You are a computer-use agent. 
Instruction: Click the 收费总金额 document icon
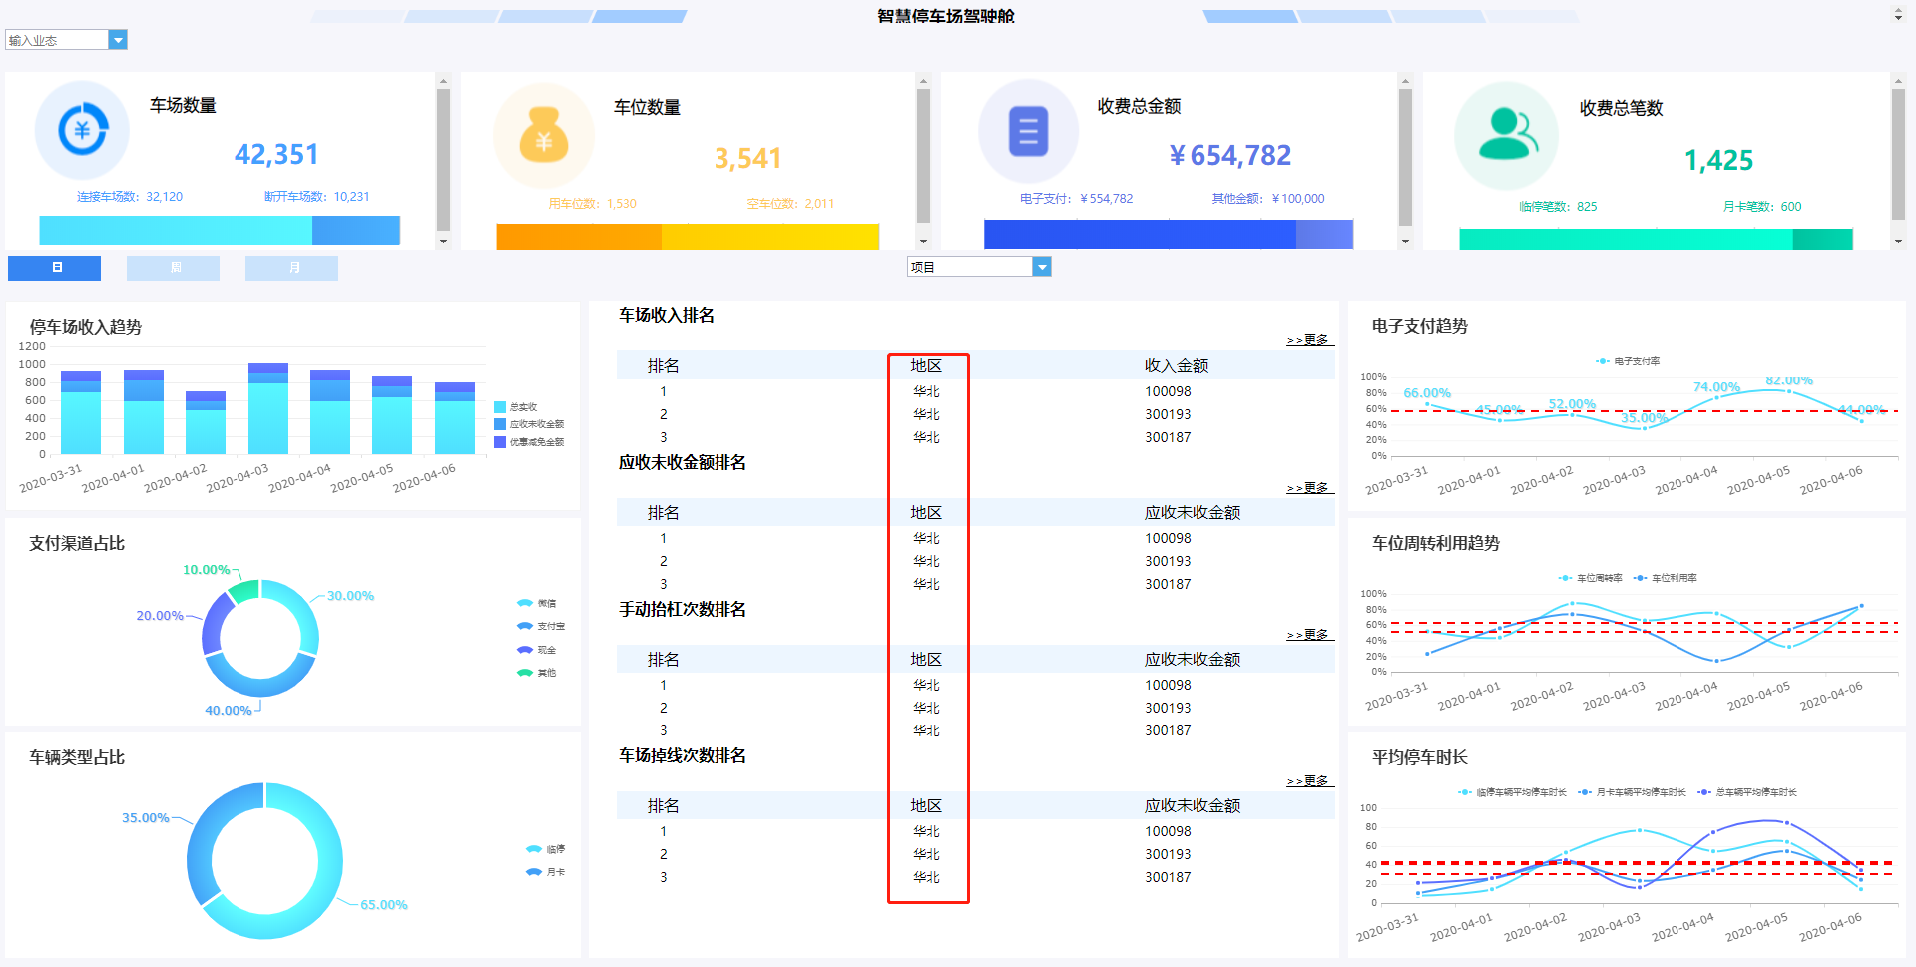[x=1028, y=131]
